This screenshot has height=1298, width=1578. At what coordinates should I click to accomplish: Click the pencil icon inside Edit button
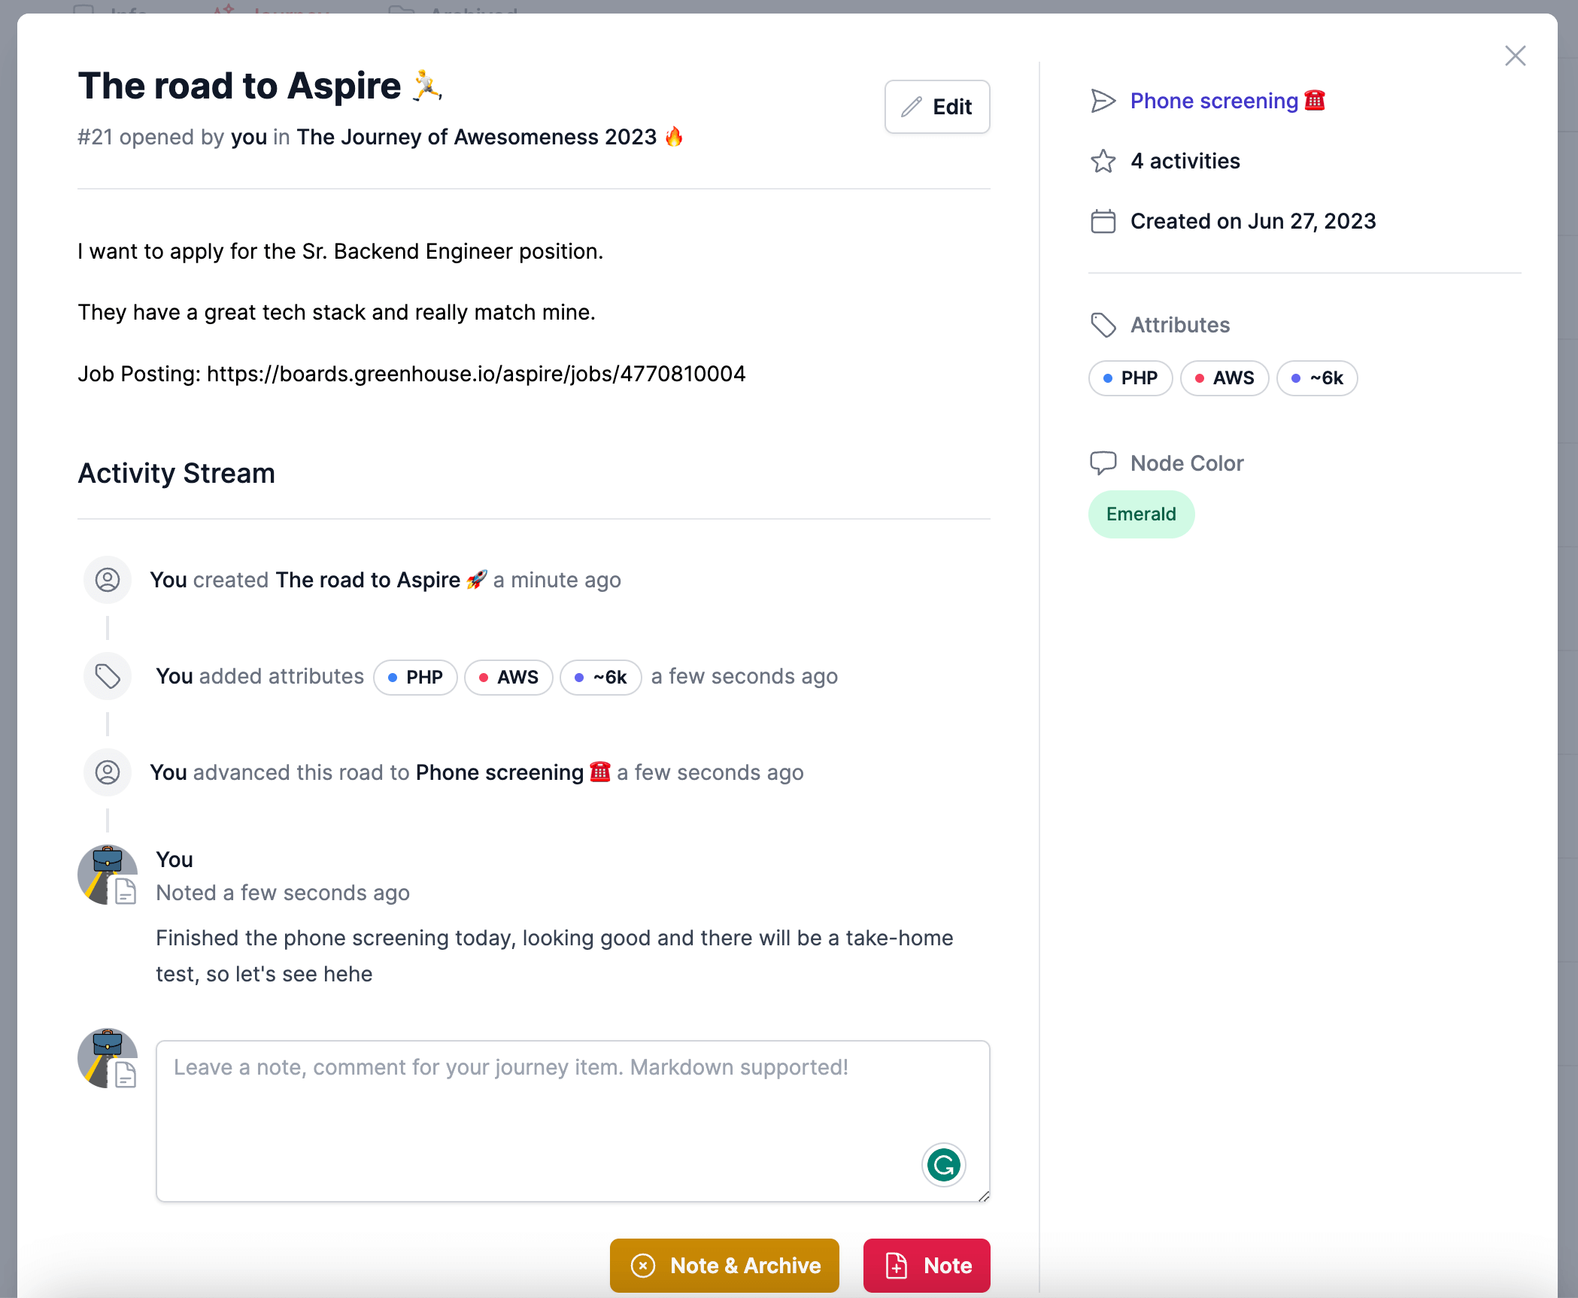[912, 107]
